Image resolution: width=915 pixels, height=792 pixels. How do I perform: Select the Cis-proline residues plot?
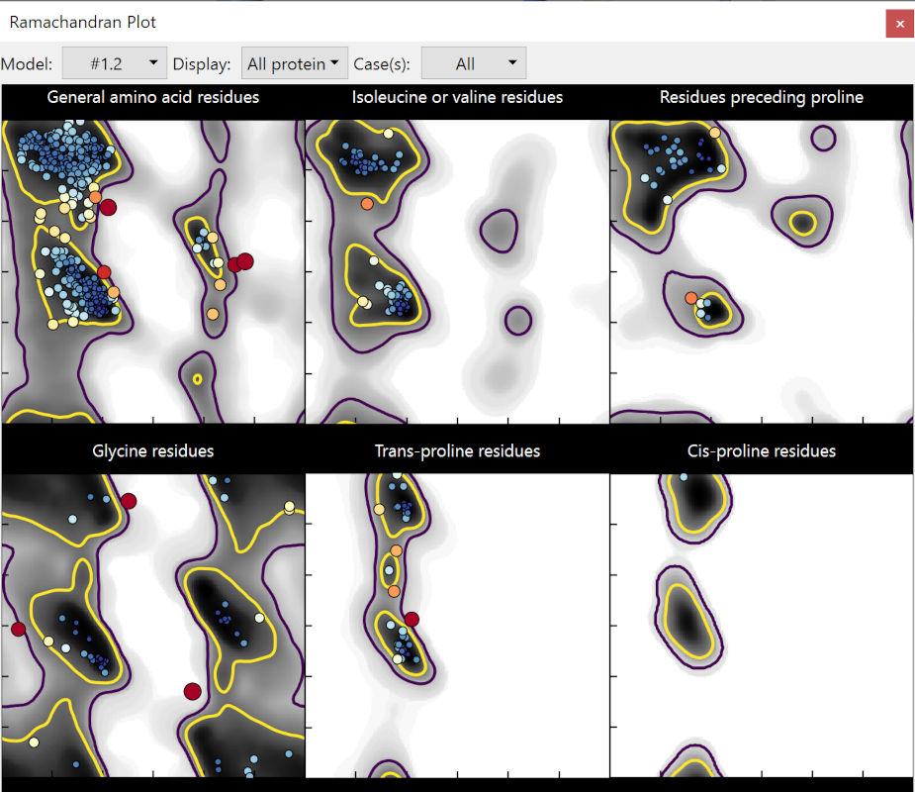tap(761, 625)
